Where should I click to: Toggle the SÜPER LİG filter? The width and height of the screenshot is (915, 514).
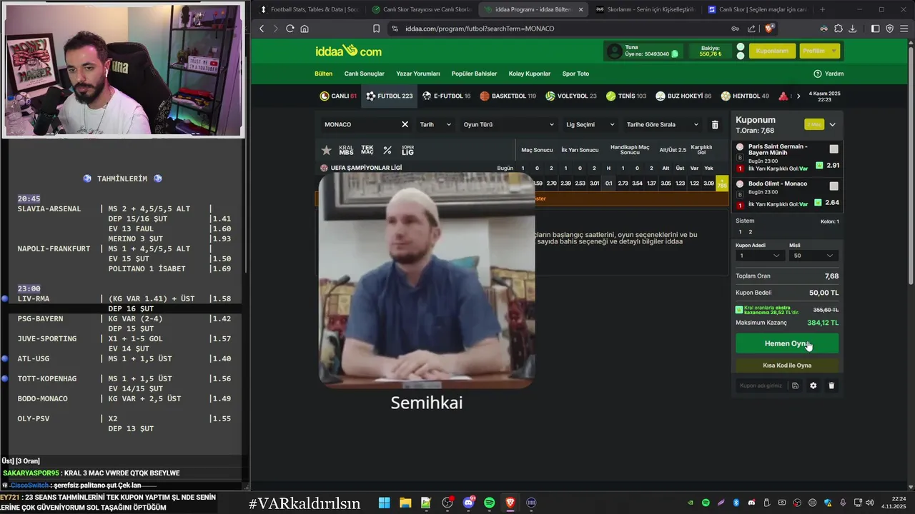[x=407, y=151]
